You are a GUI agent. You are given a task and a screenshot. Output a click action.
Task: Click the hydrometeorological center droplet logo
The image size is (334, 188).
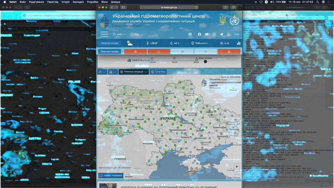[x=105, y=21]
